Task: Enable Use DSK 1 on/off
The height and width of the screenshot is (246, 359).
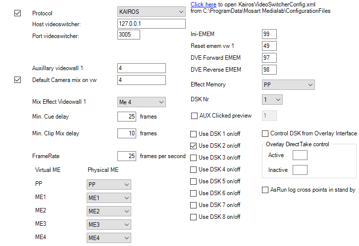Action: (194, 134)
